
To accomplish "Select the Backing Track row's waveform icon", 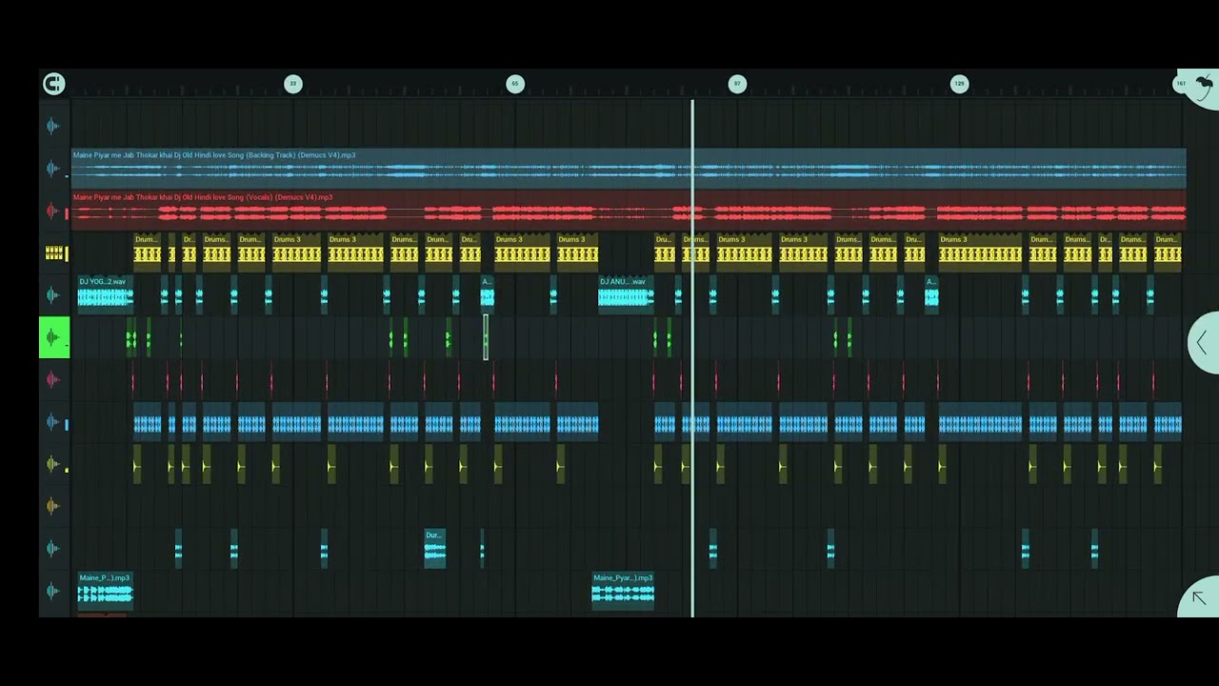I will click(x=53, y=169).
